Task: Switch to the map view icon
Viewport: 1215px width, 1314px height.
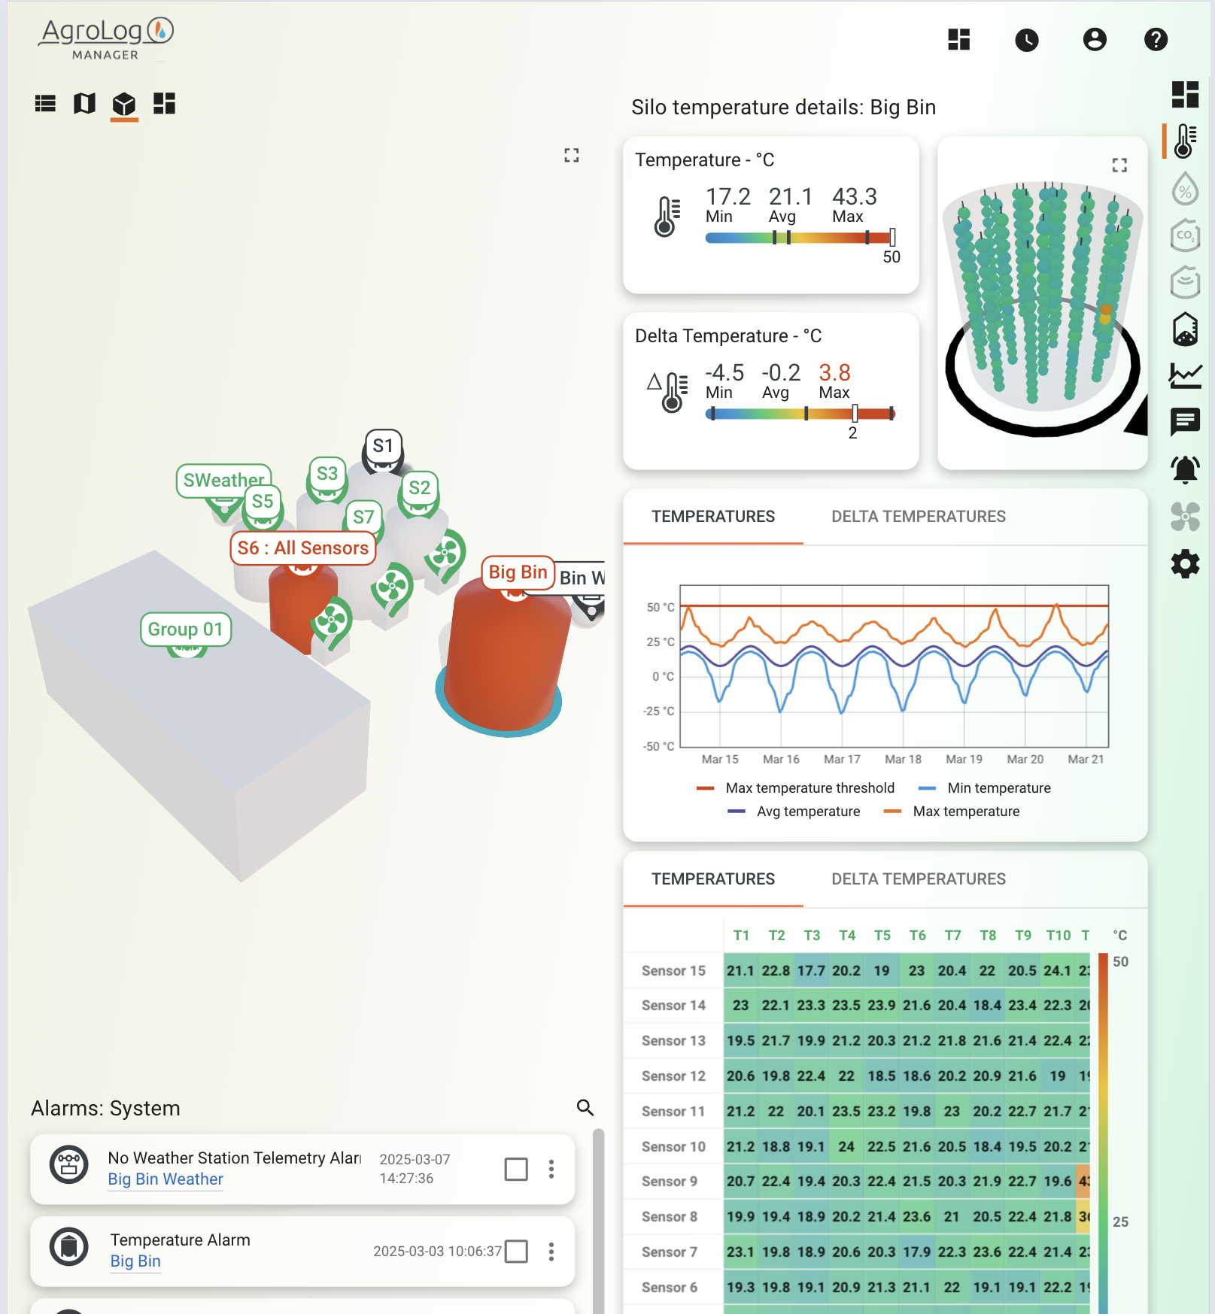Action: point(85,105)
